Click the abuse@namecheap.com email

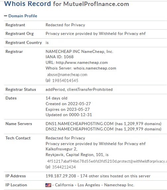click(67, 75)
